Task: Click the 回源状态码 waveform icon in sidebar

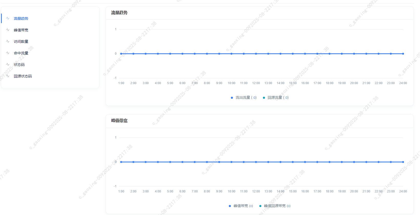Action: 8,76
